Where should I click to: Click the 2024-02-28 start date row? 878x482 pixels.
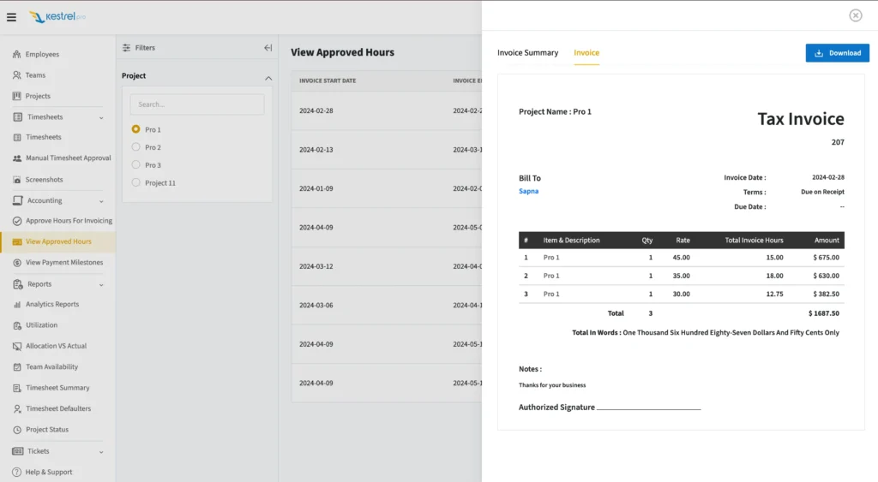pos(316,110)
